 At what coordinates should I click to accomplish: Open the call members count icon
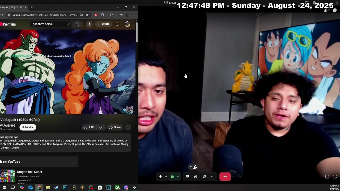pos(327,10)
